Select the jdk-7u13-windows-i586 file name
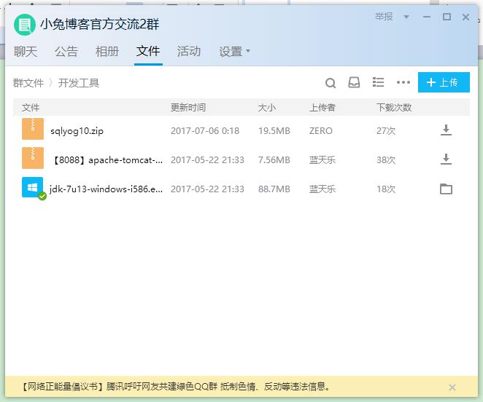The image size is (483, 402). tap(106, 189)
